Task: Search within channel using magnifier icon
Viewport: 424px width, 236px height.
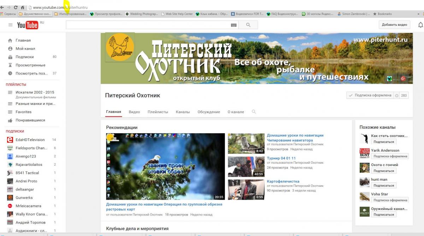Action: pos(254,112)
